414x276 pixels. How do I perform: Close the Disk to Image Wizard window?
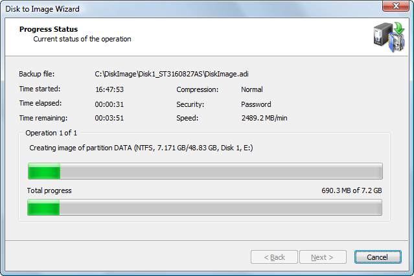[396, 7]
